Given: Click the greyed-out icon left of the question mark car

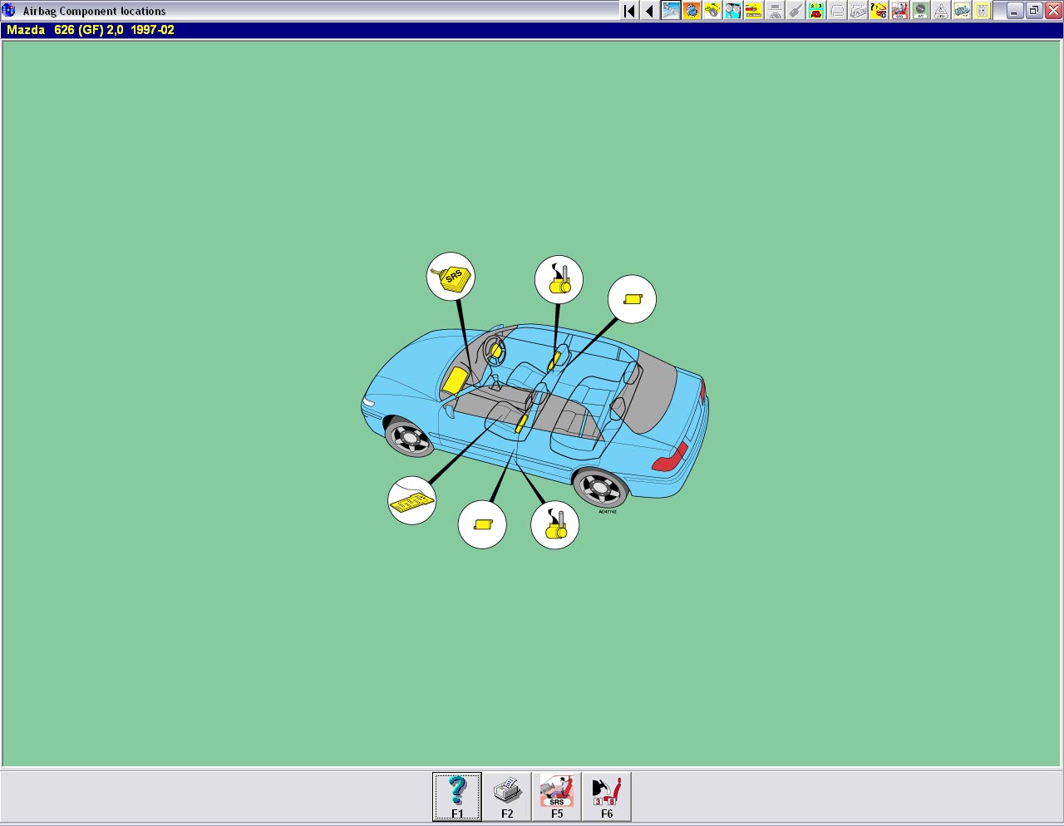Looking at the screenshot, I should click(x=858, y=11).
